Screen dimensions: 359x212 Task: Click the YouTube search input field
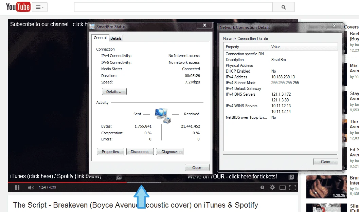point(173,7)
